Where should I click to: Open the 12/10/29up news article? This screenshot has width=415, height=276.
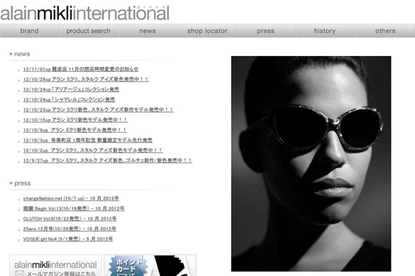[86, 79]
